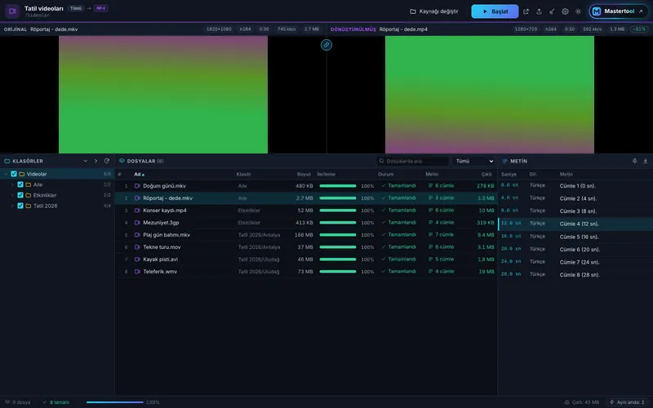Viewport: 653px width, 408px height.
Task: Click the Metin panel header icon
Action: pyautogui.click(x=504, y=161)
